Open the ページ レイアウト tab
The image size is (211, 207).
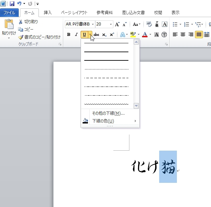pos(74,13)
